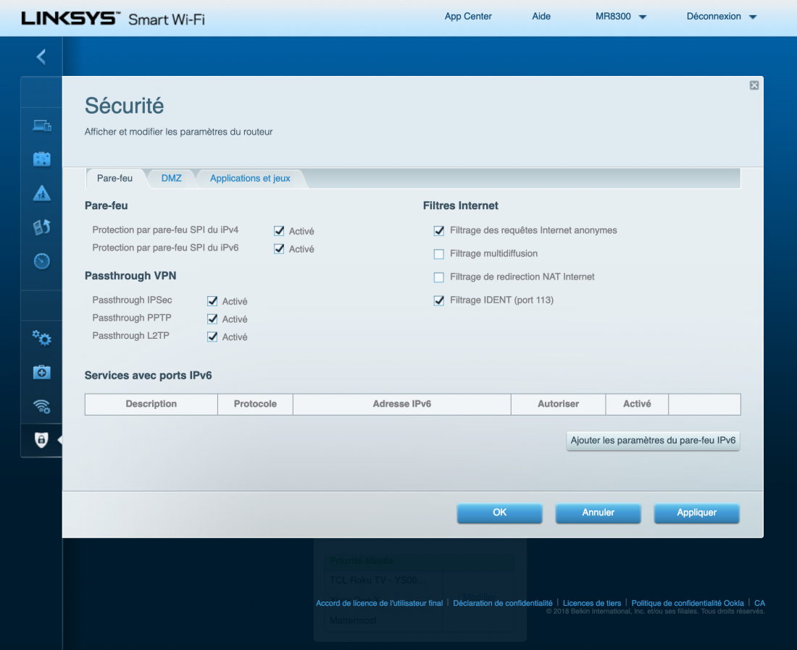Close the Sécurité dialog with the X
This screenshot has height=650, width=797.
point(754,85)
